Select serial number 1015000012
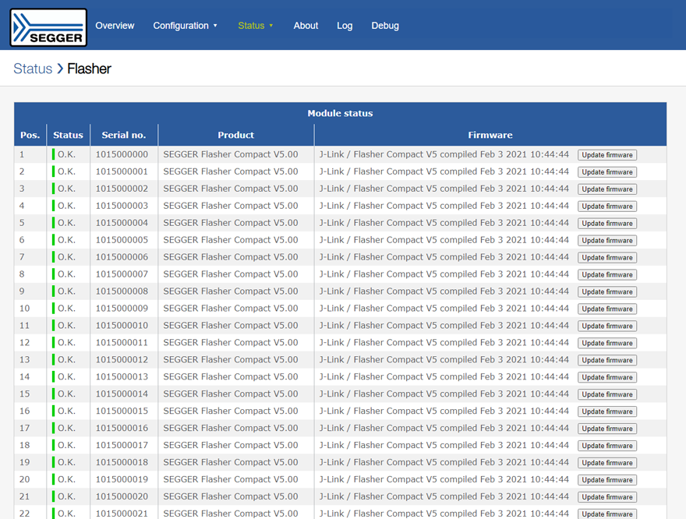The image size is (686, 519). 122,359
